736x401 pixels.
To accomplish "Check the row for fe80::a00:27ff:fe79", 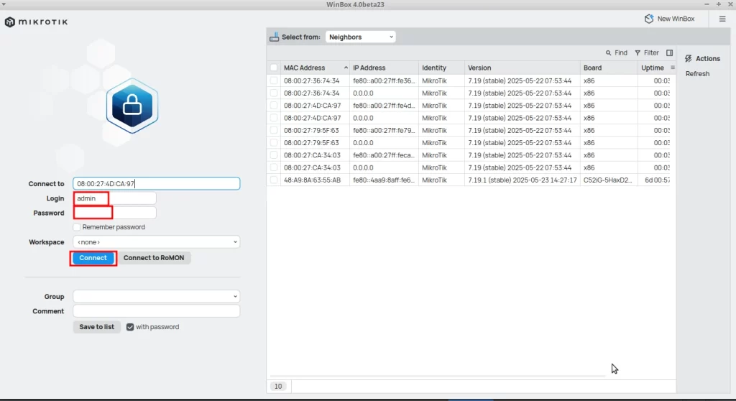I will (274, 130).
